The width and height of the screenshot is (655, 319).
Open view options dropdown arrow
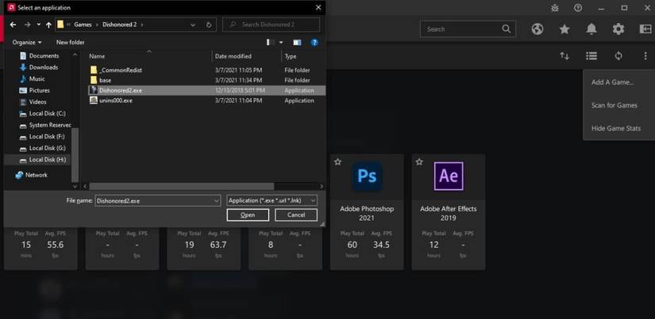tap(281, 42)
